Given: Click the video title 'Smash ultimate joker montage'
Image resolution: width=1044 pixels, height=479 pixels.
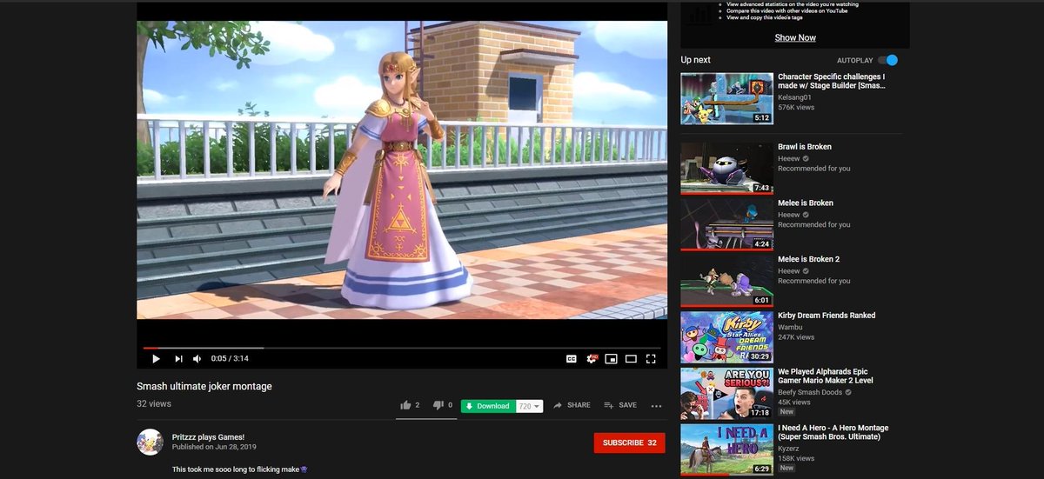Looking at the screenshot, I should pyautogui.click(x=204, y=386).
